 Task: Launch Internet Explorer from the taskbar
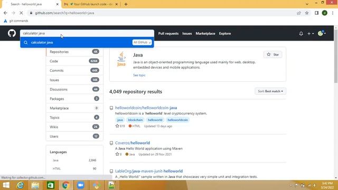(21, 185)
